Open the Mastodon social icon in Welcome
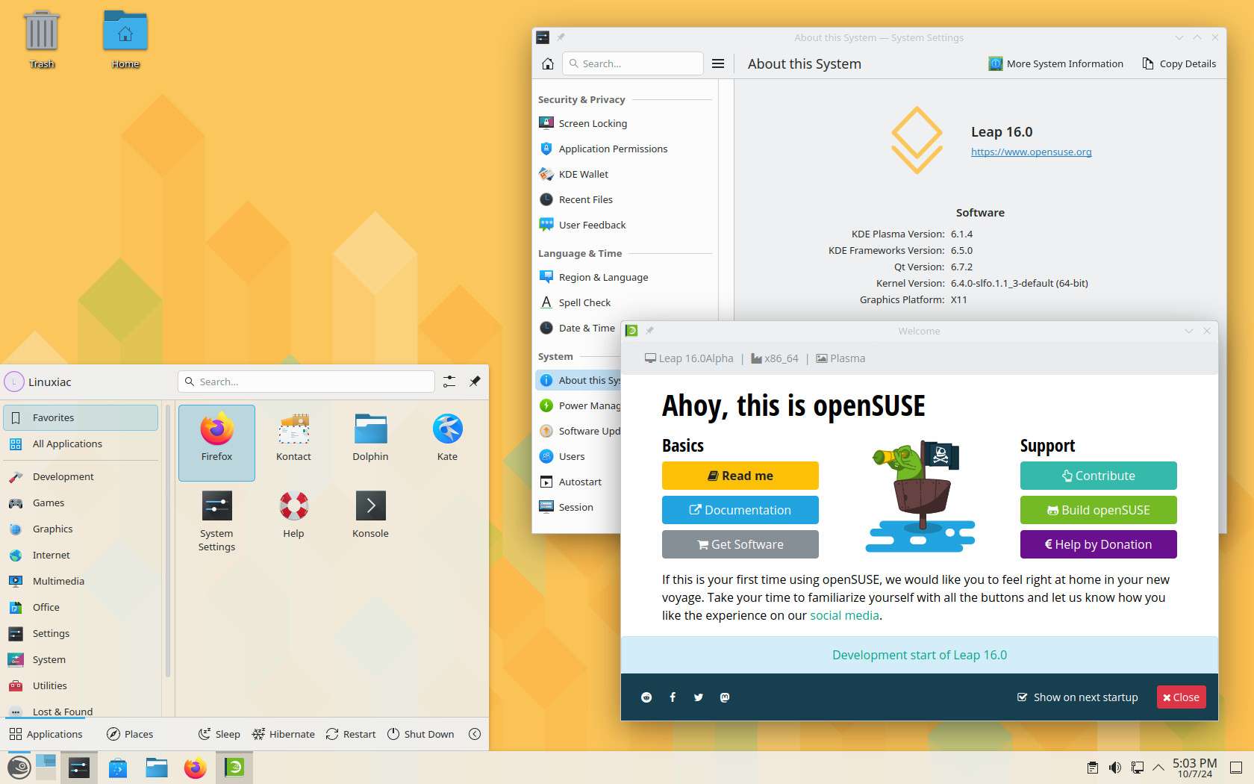This screenshot has height=784, width=1254. point(724,697)
